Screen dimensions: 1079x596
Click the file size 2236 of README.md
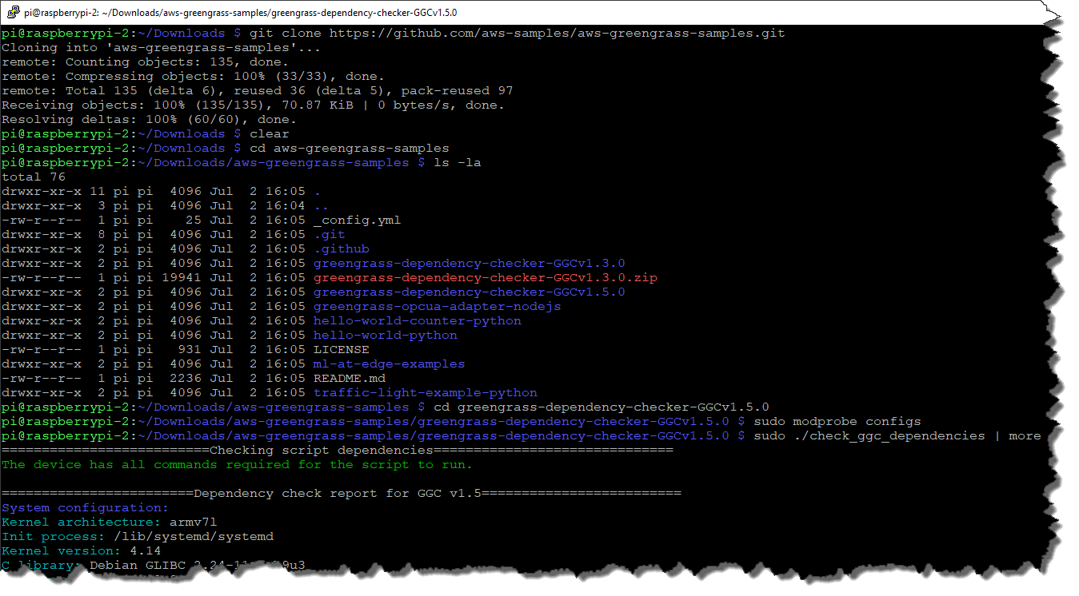(x=186, y=379)
